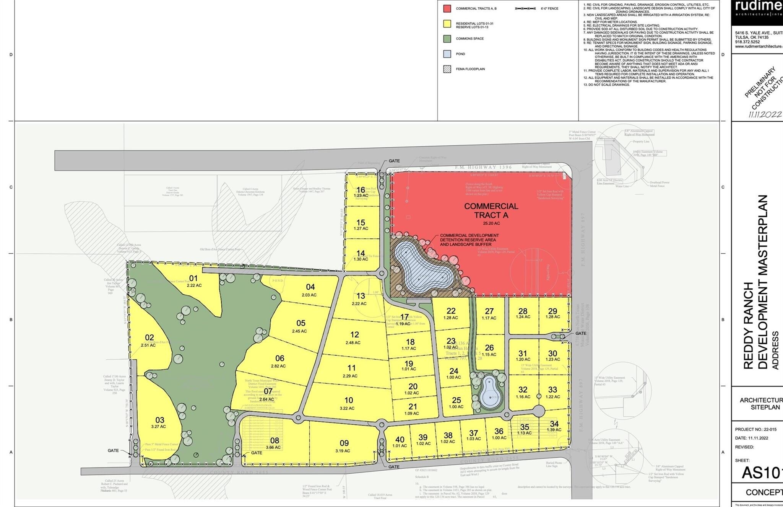
Task: Select lot 10 labeled 3.22 AC
Action: 348,403
